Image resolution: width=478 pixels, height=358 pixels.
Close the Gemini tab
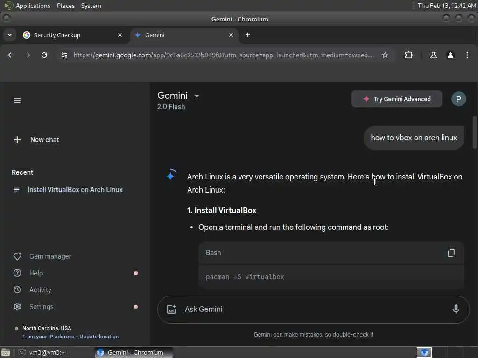pyautogui.click(x=231, y=35)
